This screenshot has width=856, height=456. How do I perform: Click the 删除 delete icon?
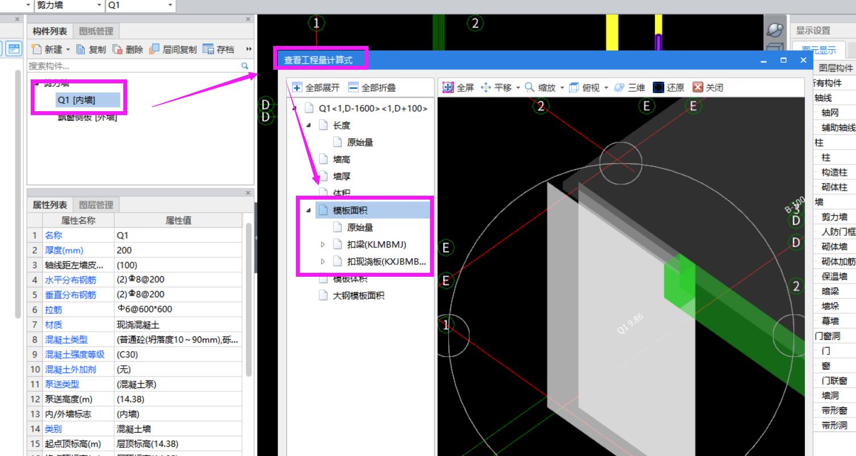117,49
